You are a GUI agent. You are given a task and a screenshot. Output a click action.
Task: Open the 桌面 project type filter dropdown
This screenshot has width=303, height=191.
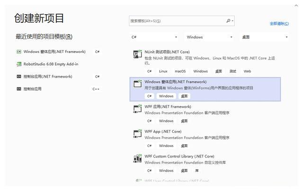coord(265,37)
